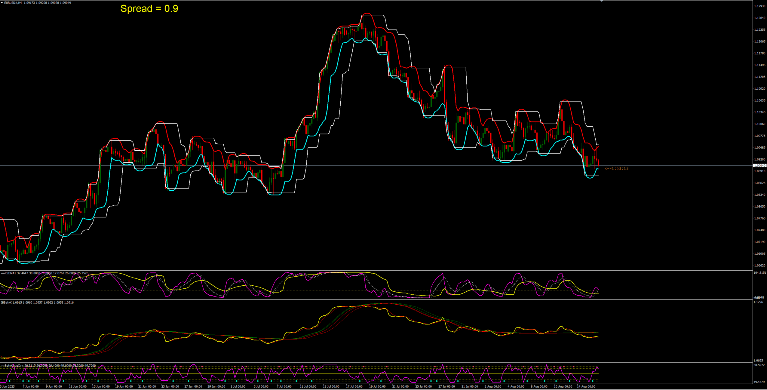Click the 49.4579 scale value at bottom right
Viewport: 767px width, 390px height.
click(759, 382)
